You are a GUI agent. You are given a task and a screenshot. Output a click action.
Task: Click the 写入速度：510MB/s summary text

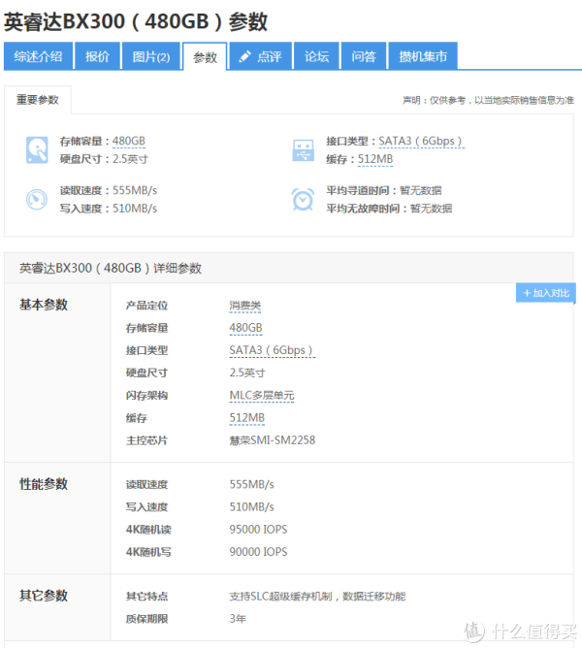109,209
